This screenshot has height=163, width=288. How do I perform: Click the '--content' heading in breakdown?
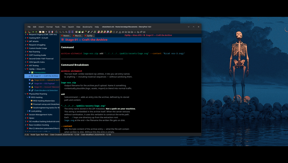tap(66, 126)
